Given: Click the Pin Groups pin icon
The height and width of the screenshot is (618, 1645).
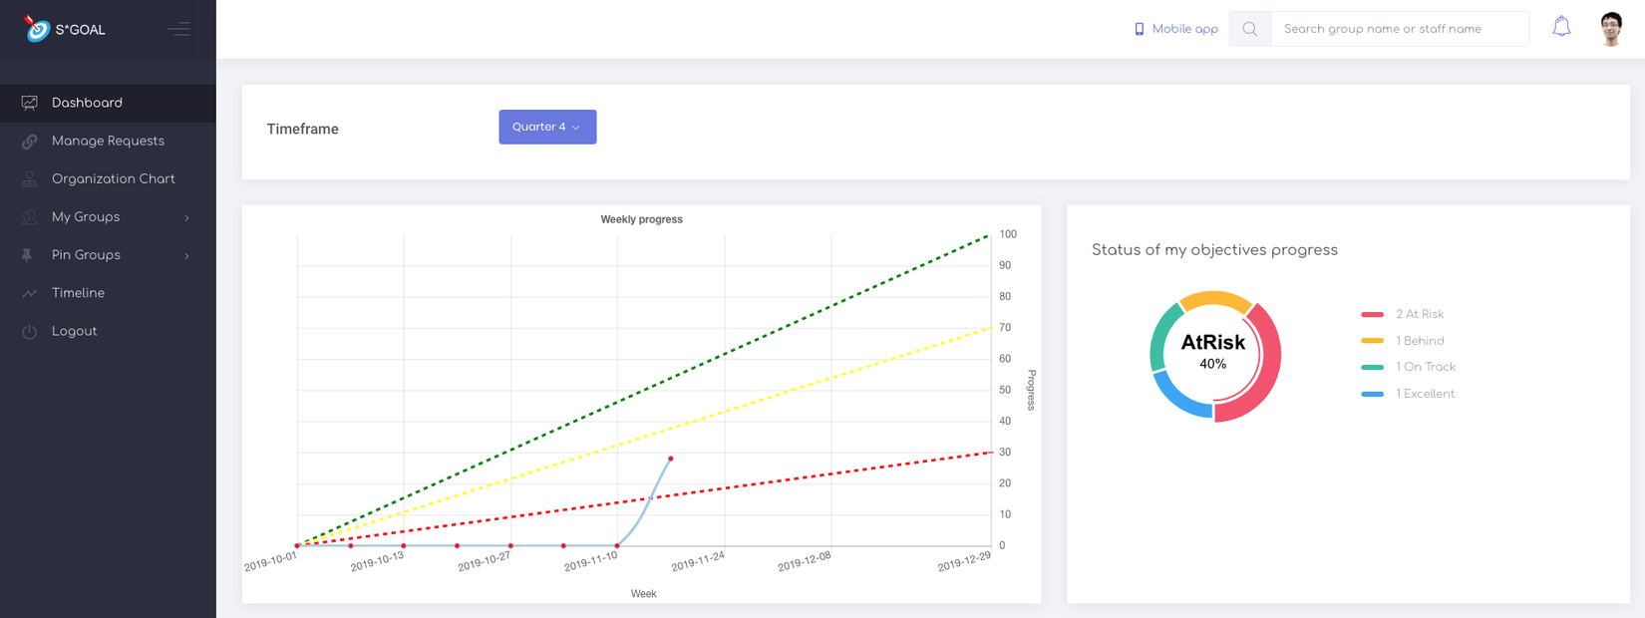Looking at the screenshot, I should pyautogui.click(x=28, y=255).
